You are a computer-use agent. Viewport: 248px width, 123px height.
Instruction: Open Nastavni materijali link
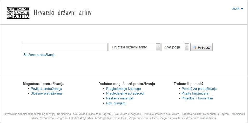(120, 98)
